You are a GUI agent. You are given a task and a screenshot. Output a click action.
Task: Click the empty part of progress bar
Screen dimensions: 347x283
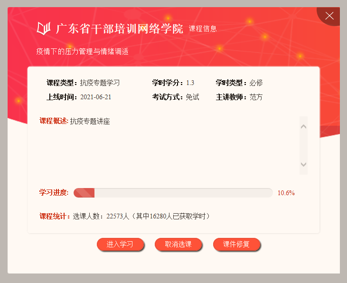pyautogui.click(x=183, y=193)
